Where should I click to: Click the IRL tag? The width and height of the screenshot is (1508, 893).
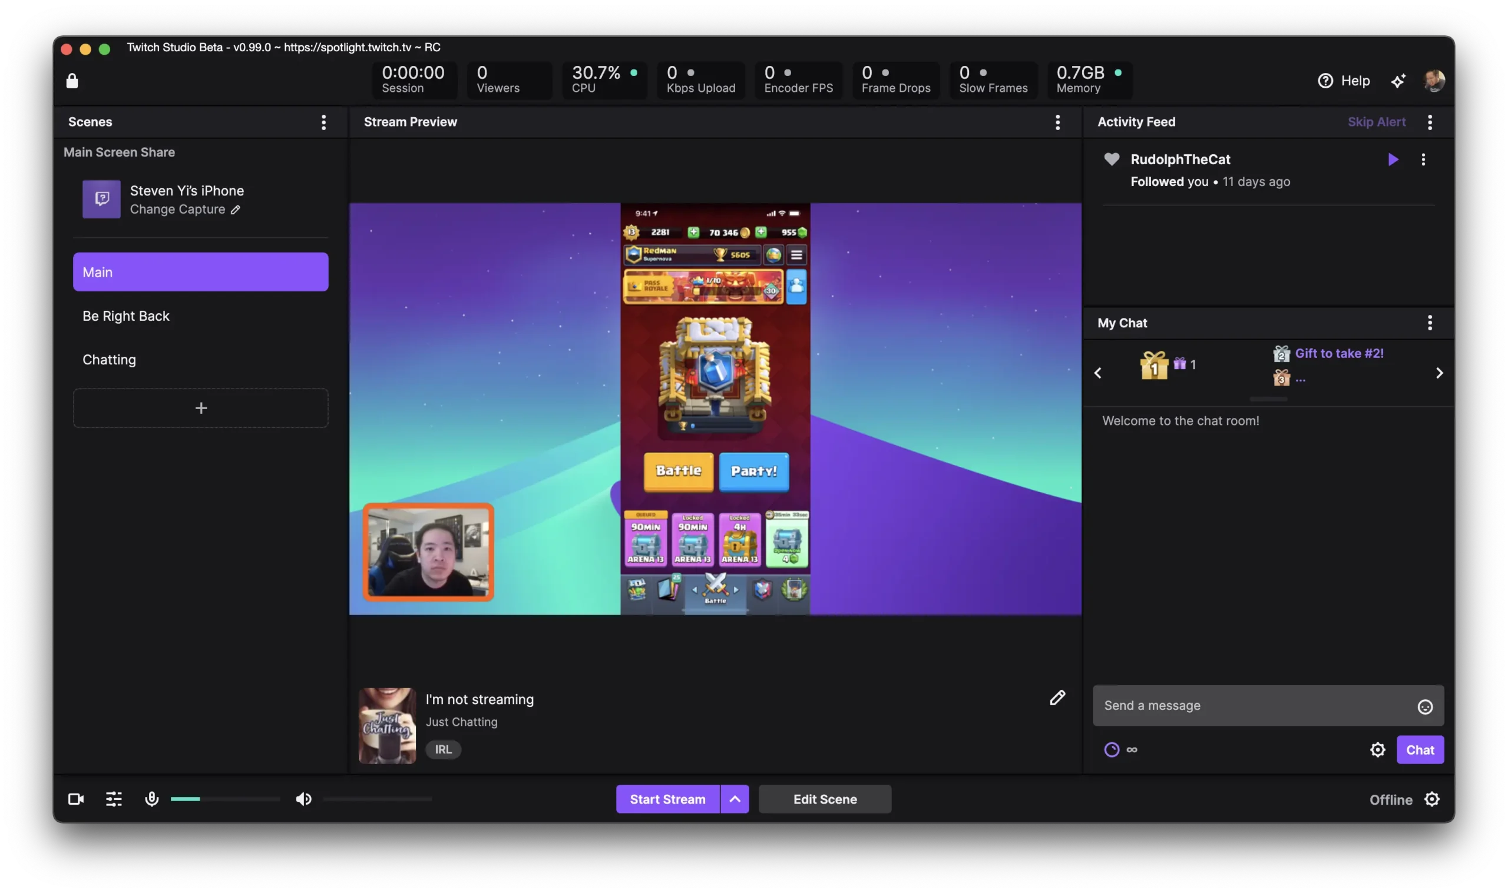[443, 749]
